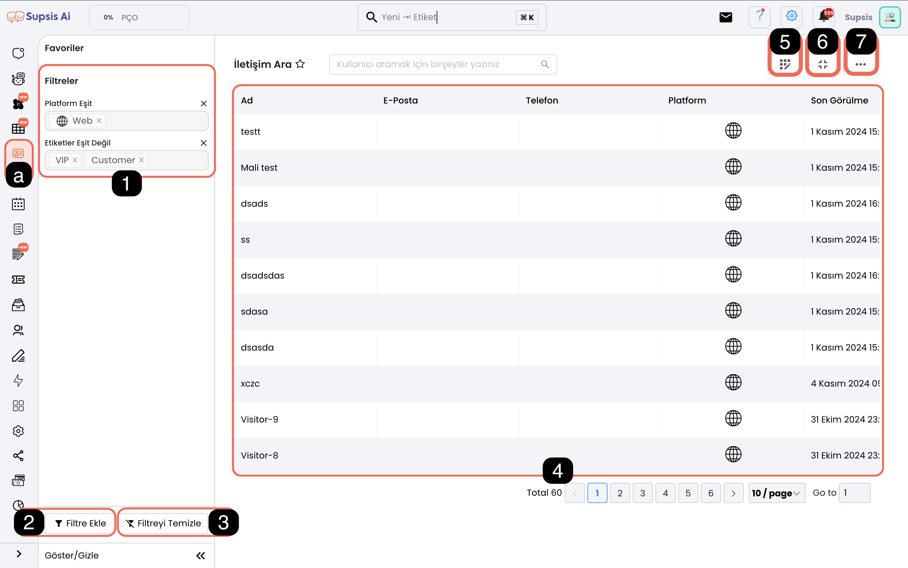Image resolution: width=908 pixels, height=568 pixels.
Task: Click the notification bell icon
Action: [x=824, y=17]
